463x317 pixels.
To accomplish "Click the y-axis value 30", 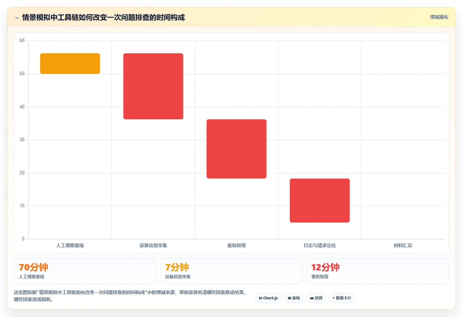I will 22,140.
